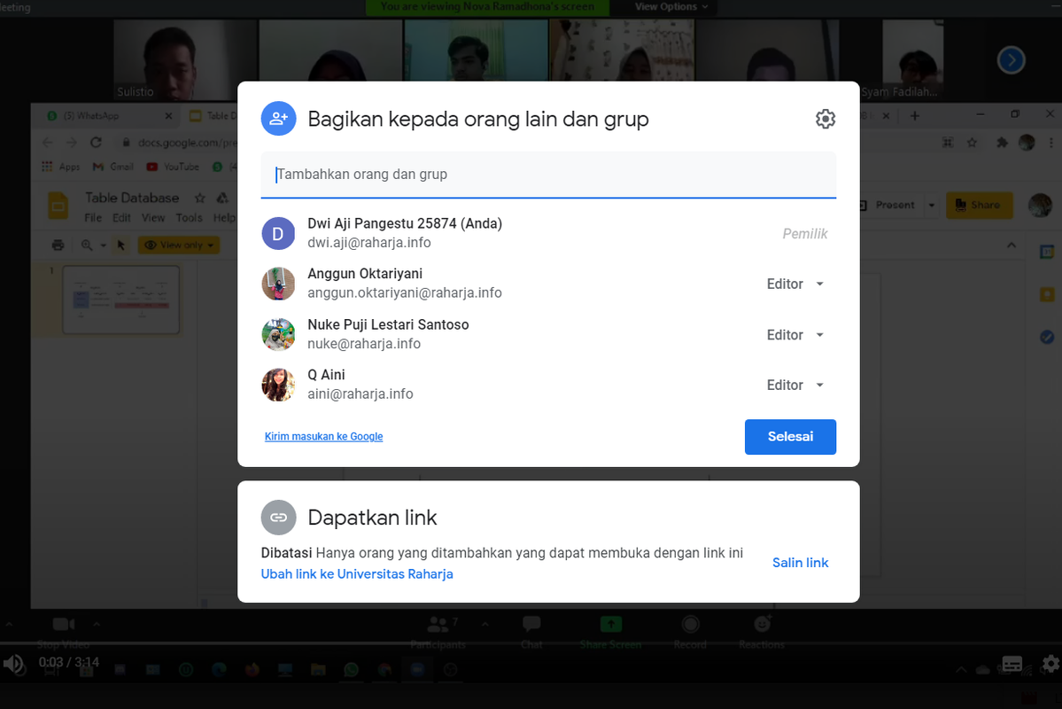
Task: Click the zoom magnifier in Slides toolbar
Action: coord(87,245)
